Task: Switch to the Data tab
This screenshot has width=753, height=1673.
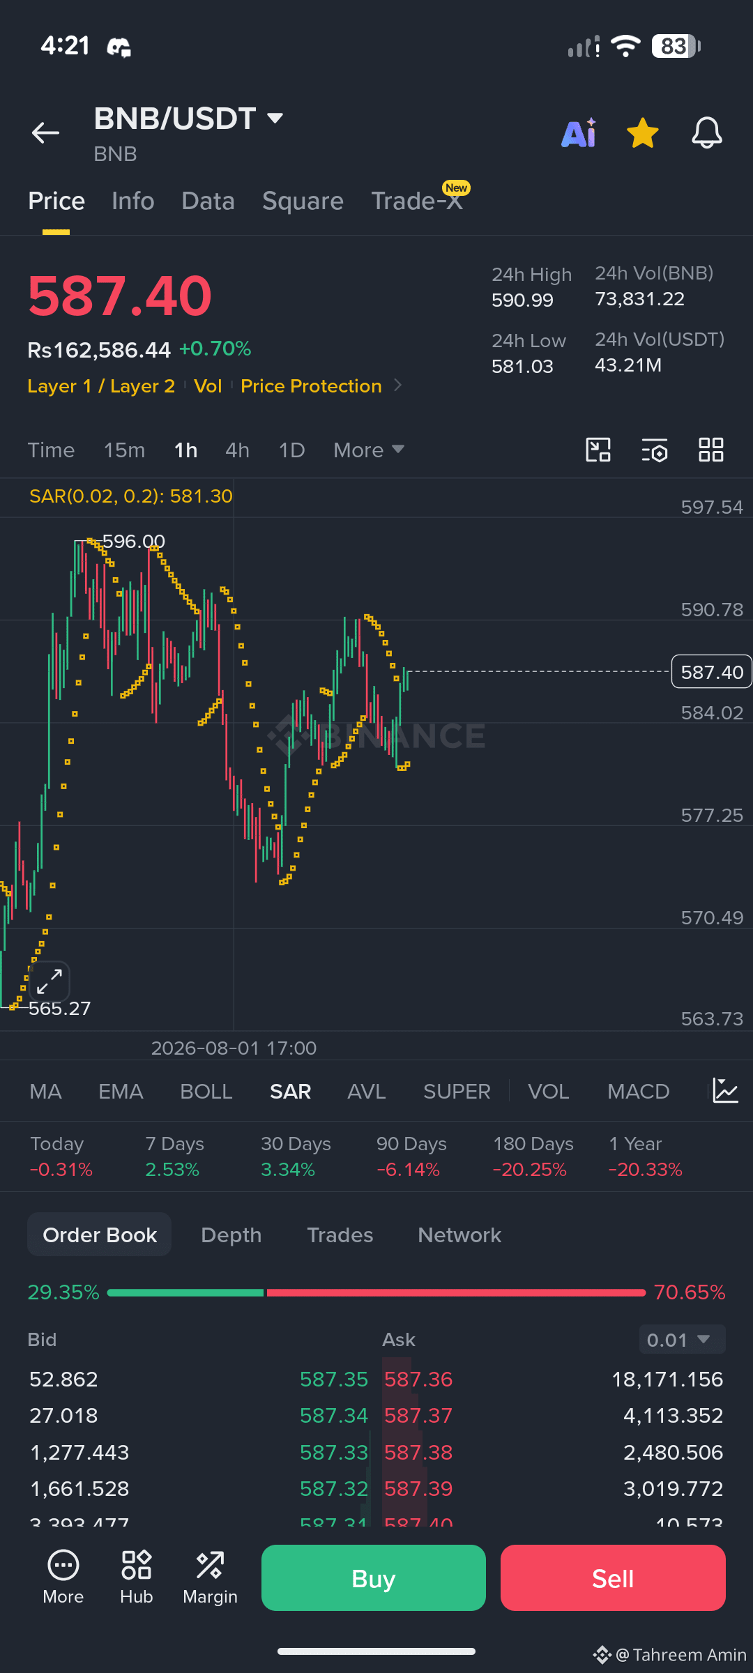Action: pyautogui.click(x=208, y=201)
